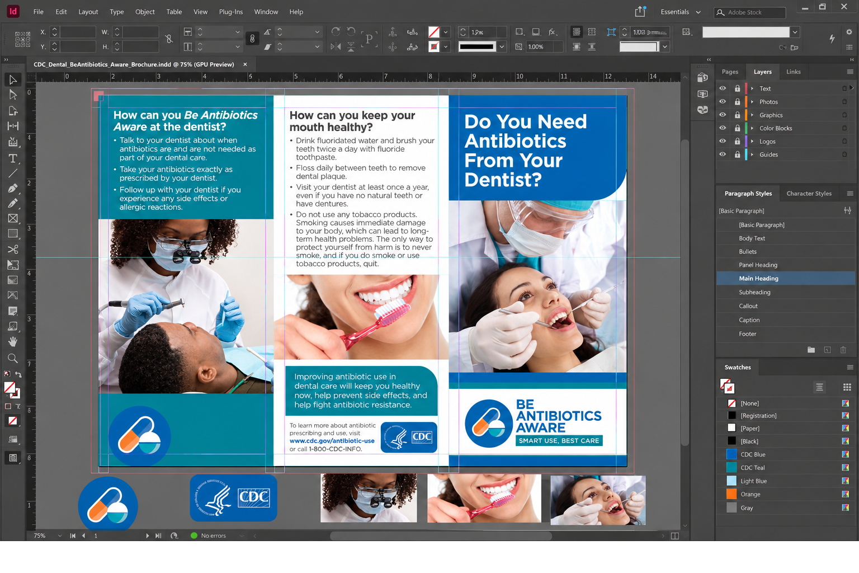Expand the Text layer disclosure triangle

[752, 88]
